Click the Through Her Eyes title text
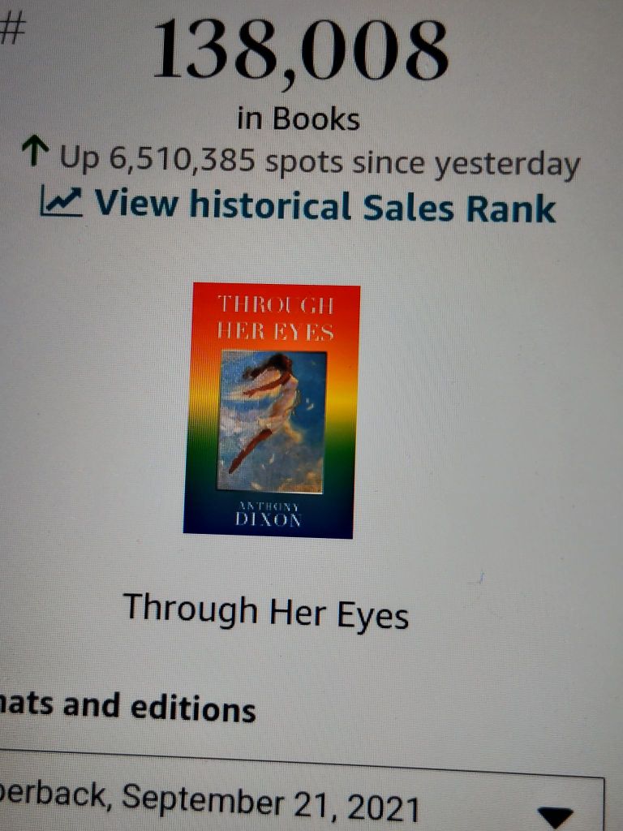The width and height of the screenshot is (623, 831). (266, 612)
